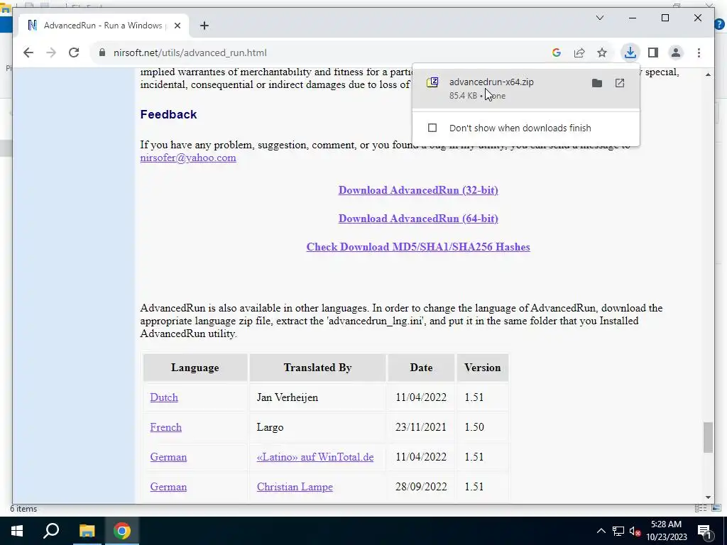This screenshot has height=545, width=727.
Task: Switch File Explorer to large icons view
Action: pyautogui.click(x=716, y=508)
